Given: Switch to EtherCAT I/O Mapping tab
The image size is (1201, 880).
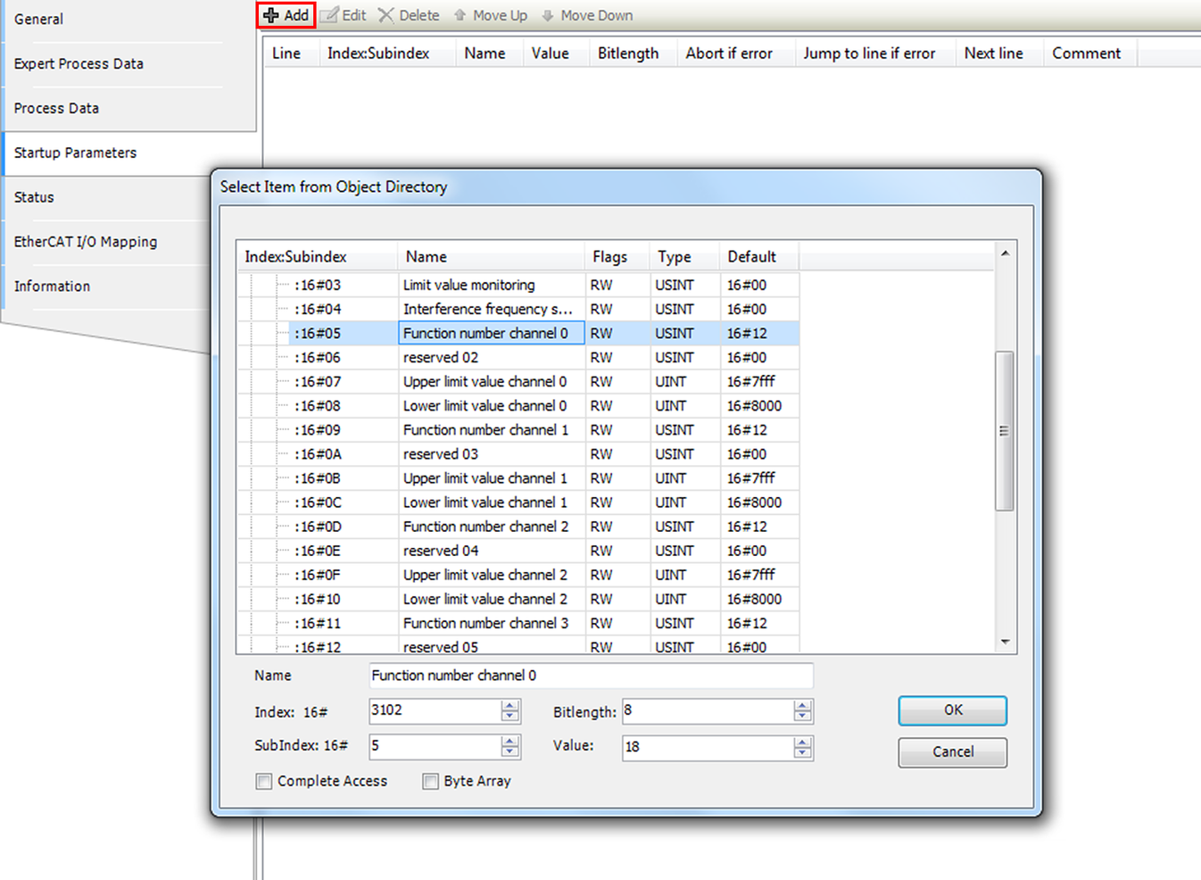Looking at the screenshot, I should click(85, 242).
